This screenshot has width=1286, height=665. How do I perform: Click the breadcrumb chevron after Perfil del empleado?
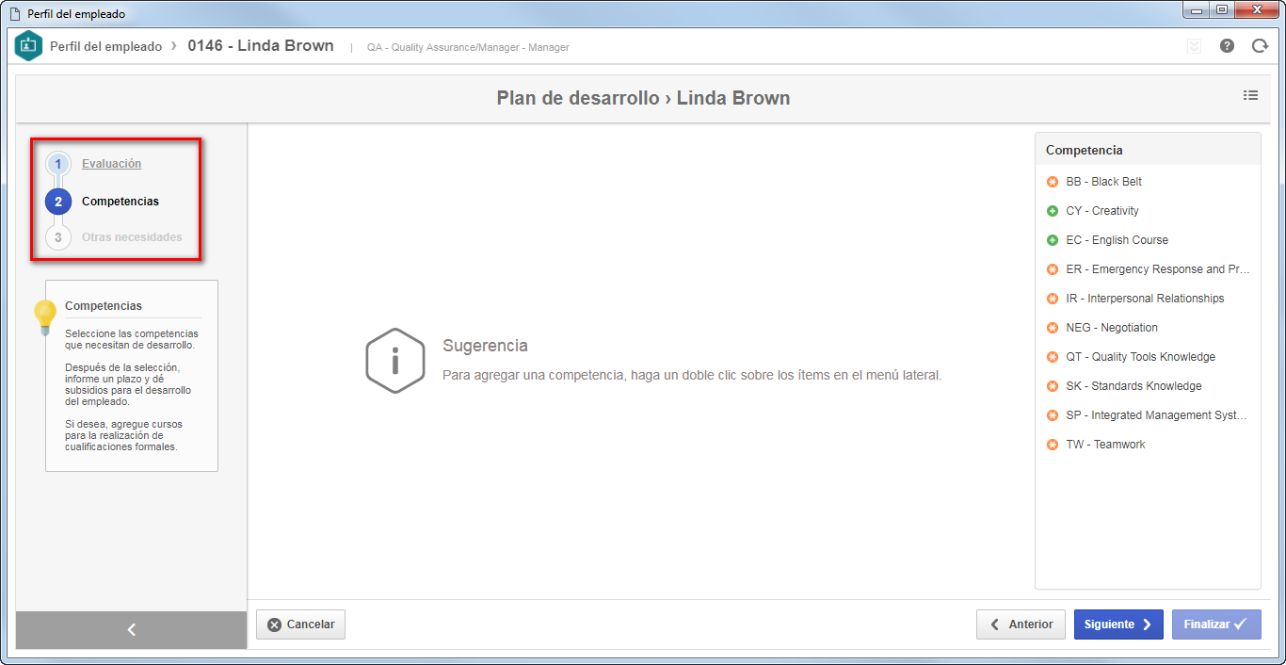(174, 46)
